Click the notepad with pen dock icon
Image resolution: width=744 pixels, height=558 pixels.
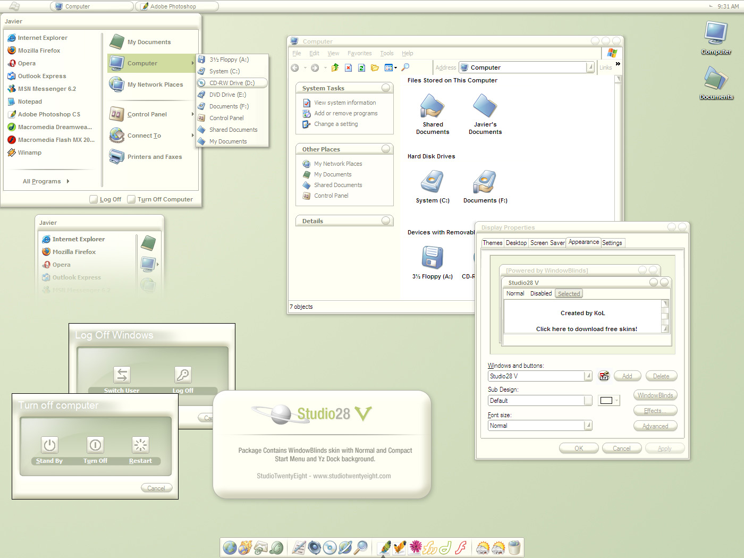point(299,547)
